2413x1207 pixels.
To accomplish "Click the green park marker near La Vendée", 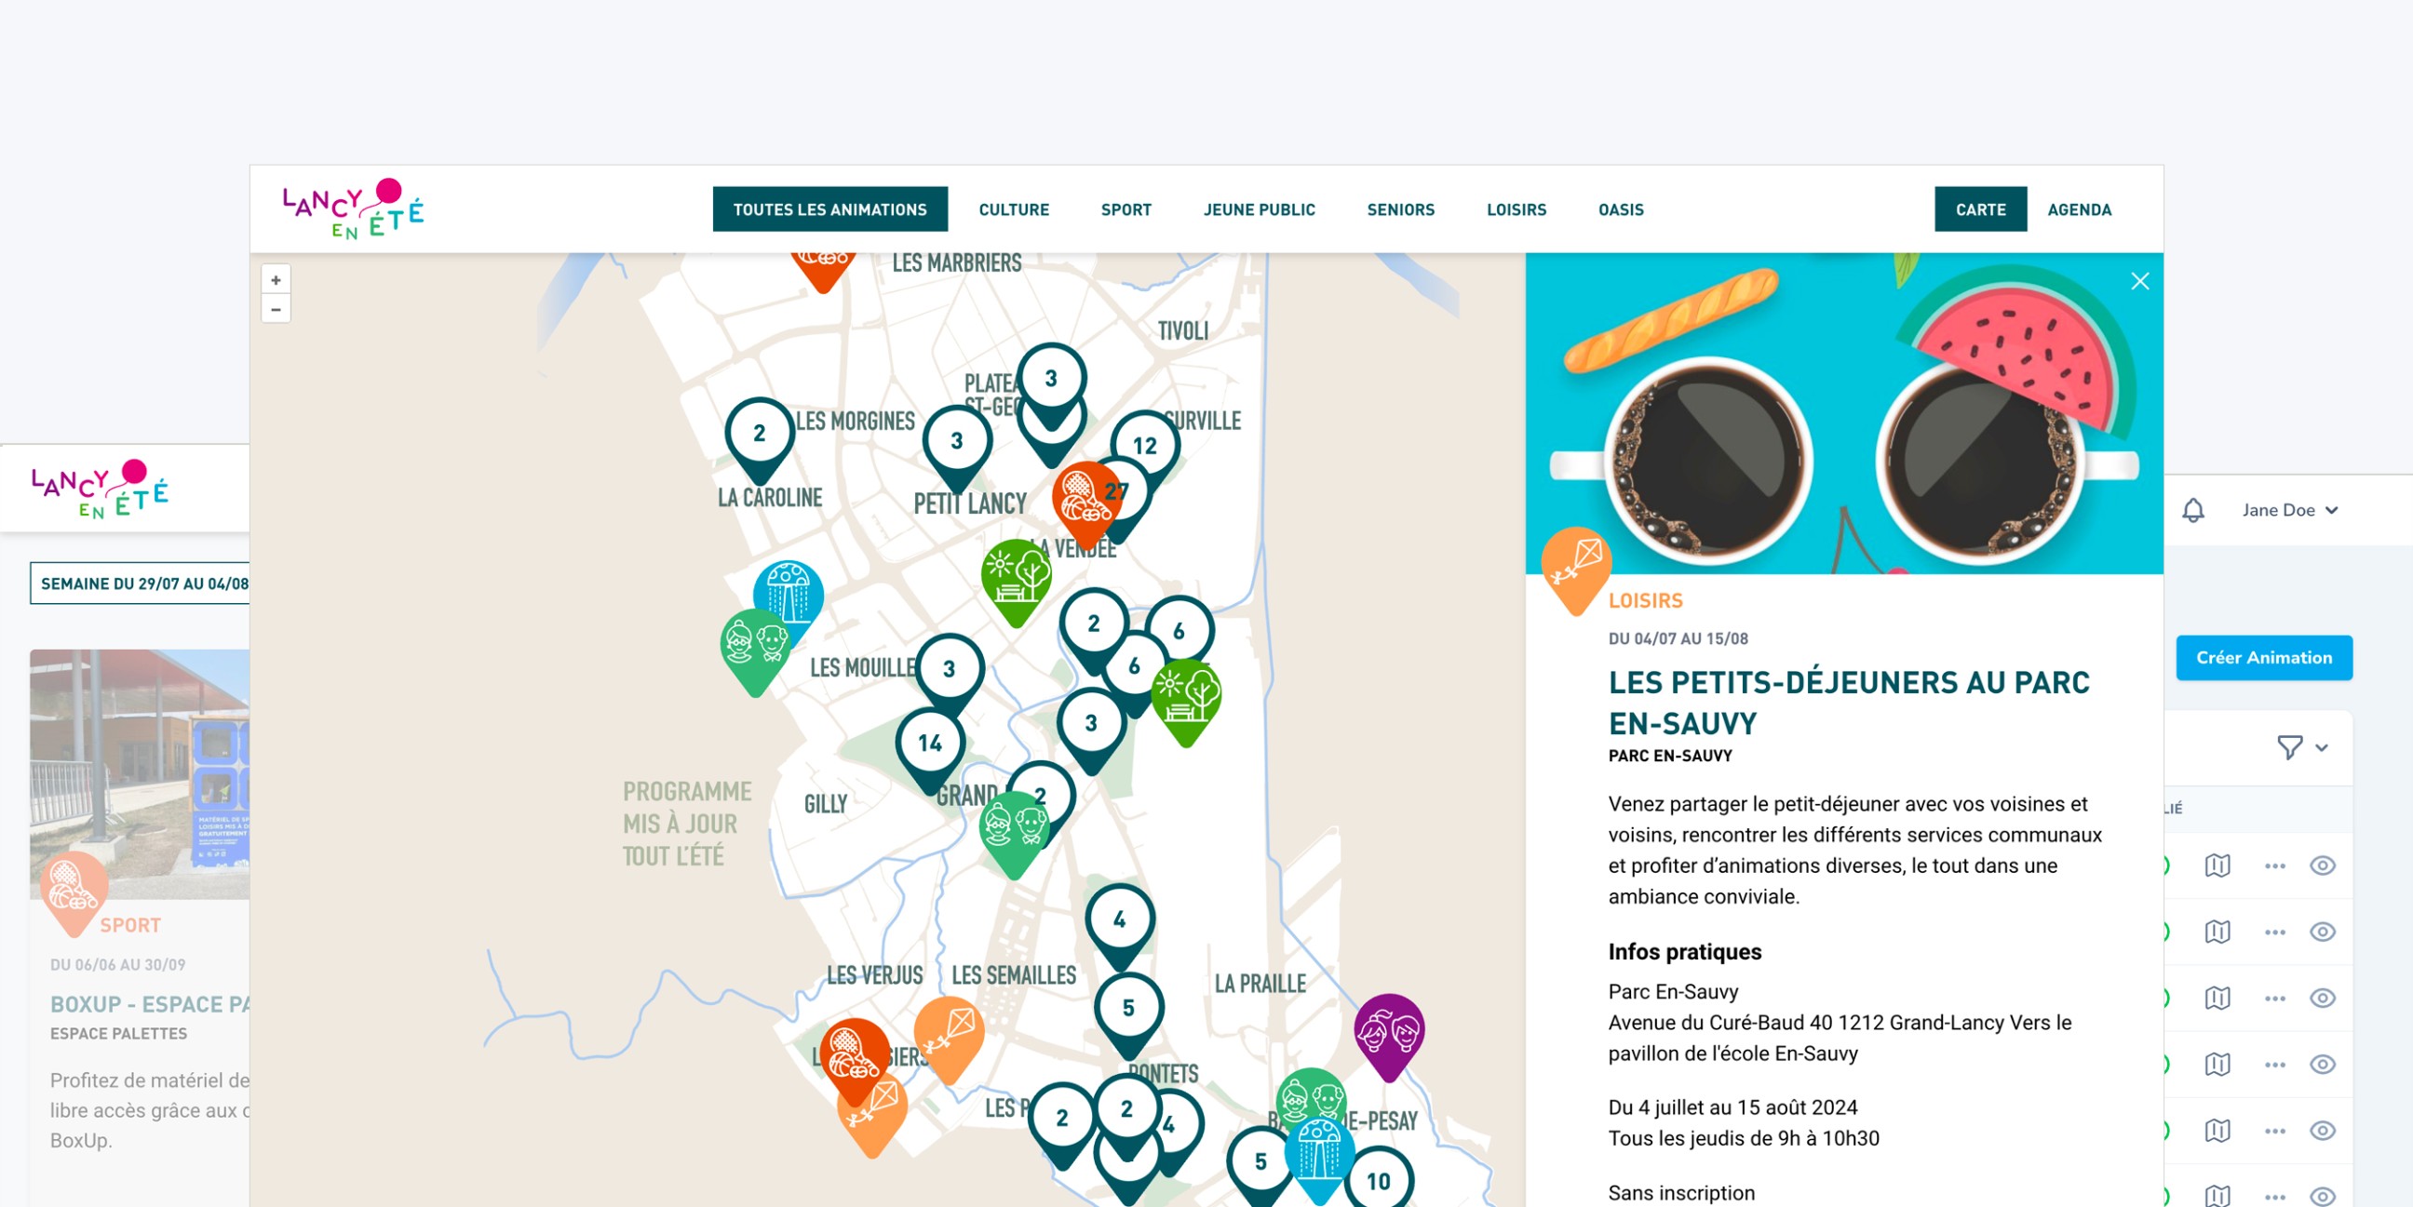I will pos(1016,576).
